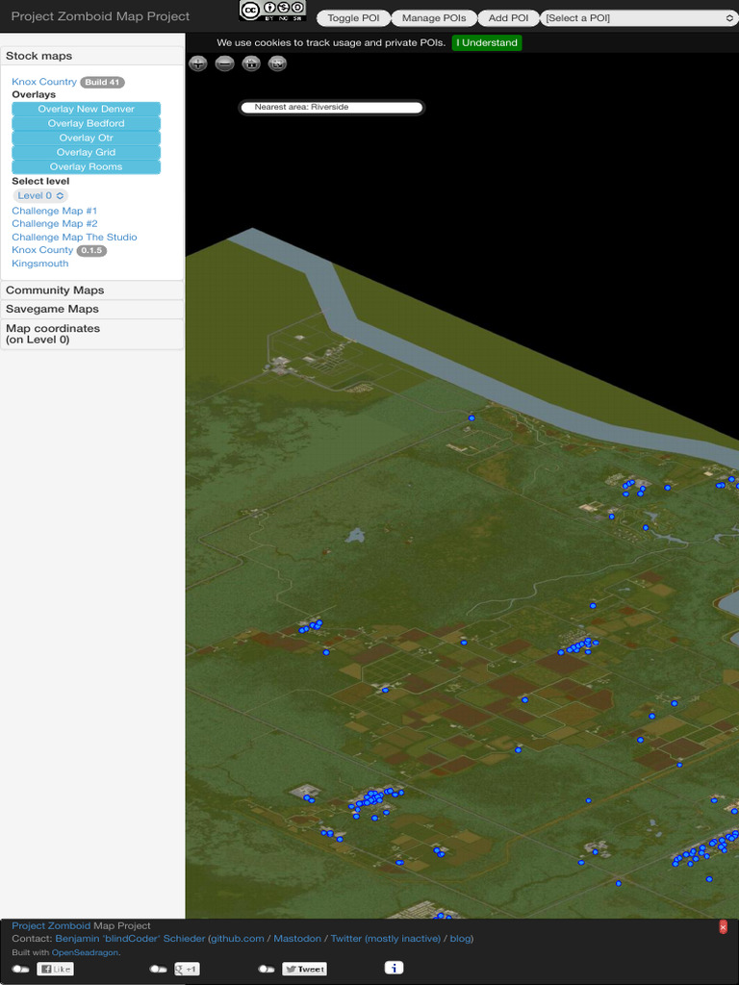Click the zoom in map control
This screenshot has height=985, width=739.
click(x=198, y=63)
